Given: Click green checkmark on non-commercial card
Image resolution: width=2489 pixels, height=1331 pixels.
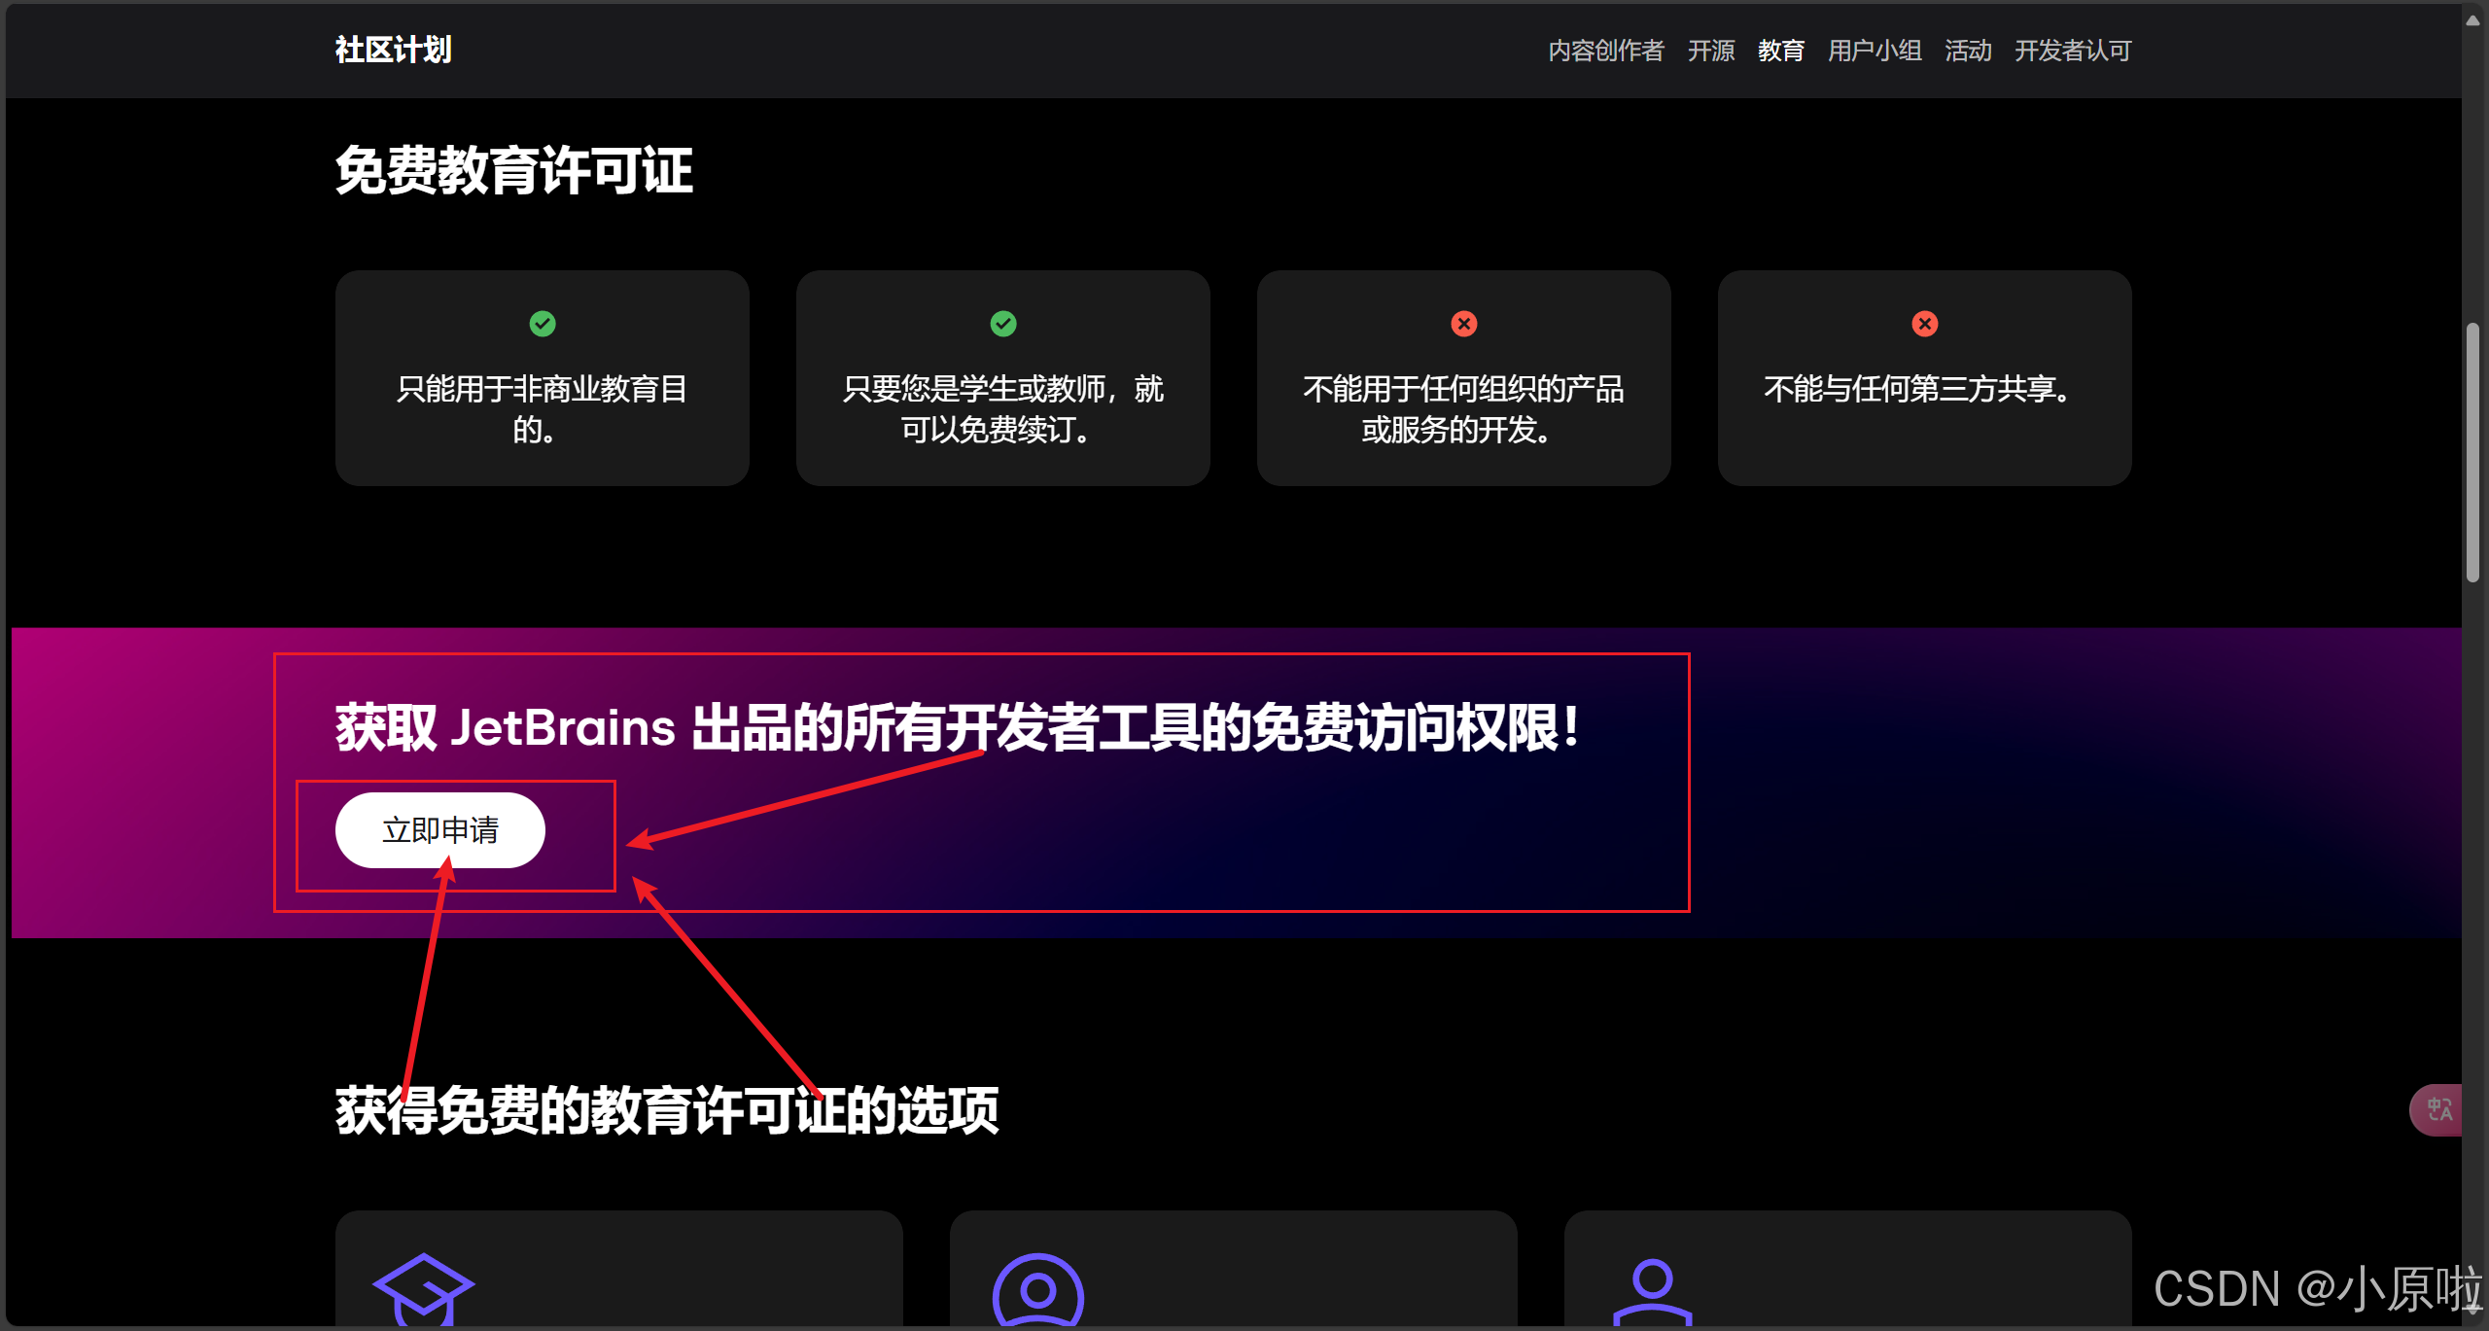Looking at the screenshot, I should pos(543,324).
